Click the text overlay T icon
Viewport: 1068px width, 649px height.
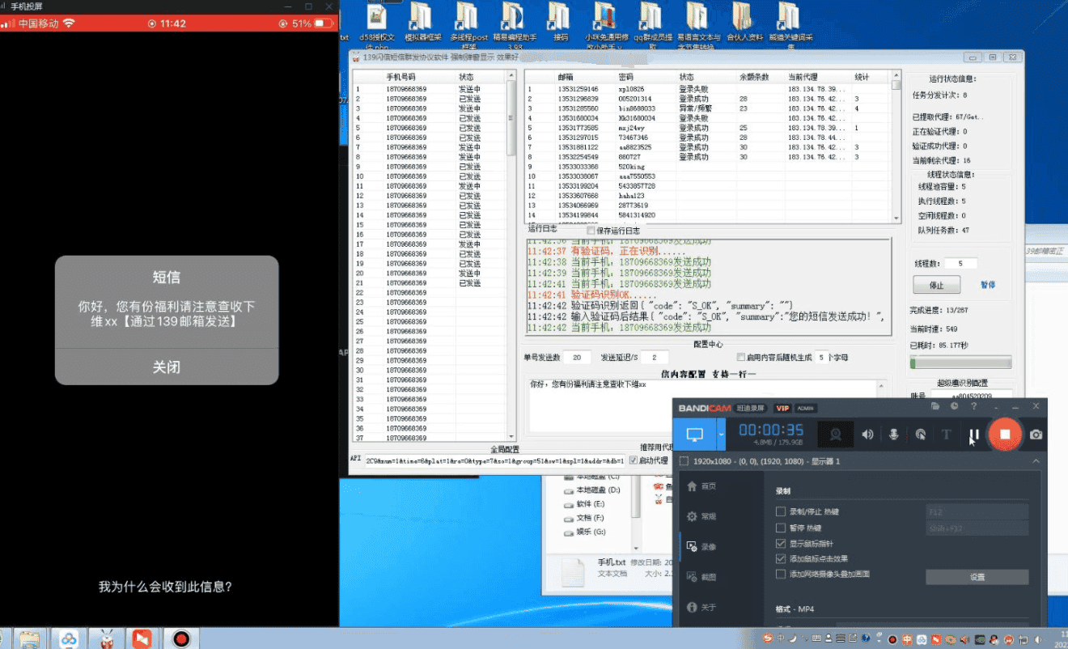946,435
